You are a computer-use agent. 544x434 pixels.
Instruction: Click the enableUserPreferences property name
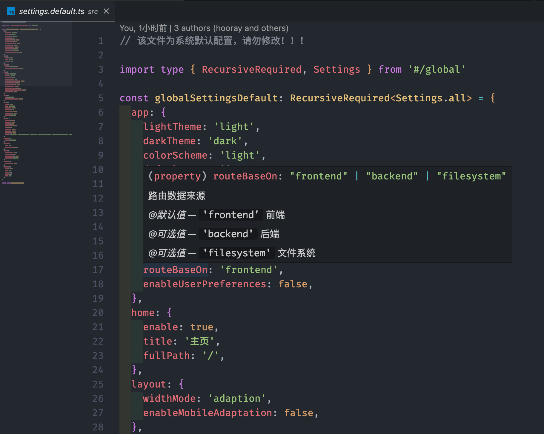coord(205,284)
